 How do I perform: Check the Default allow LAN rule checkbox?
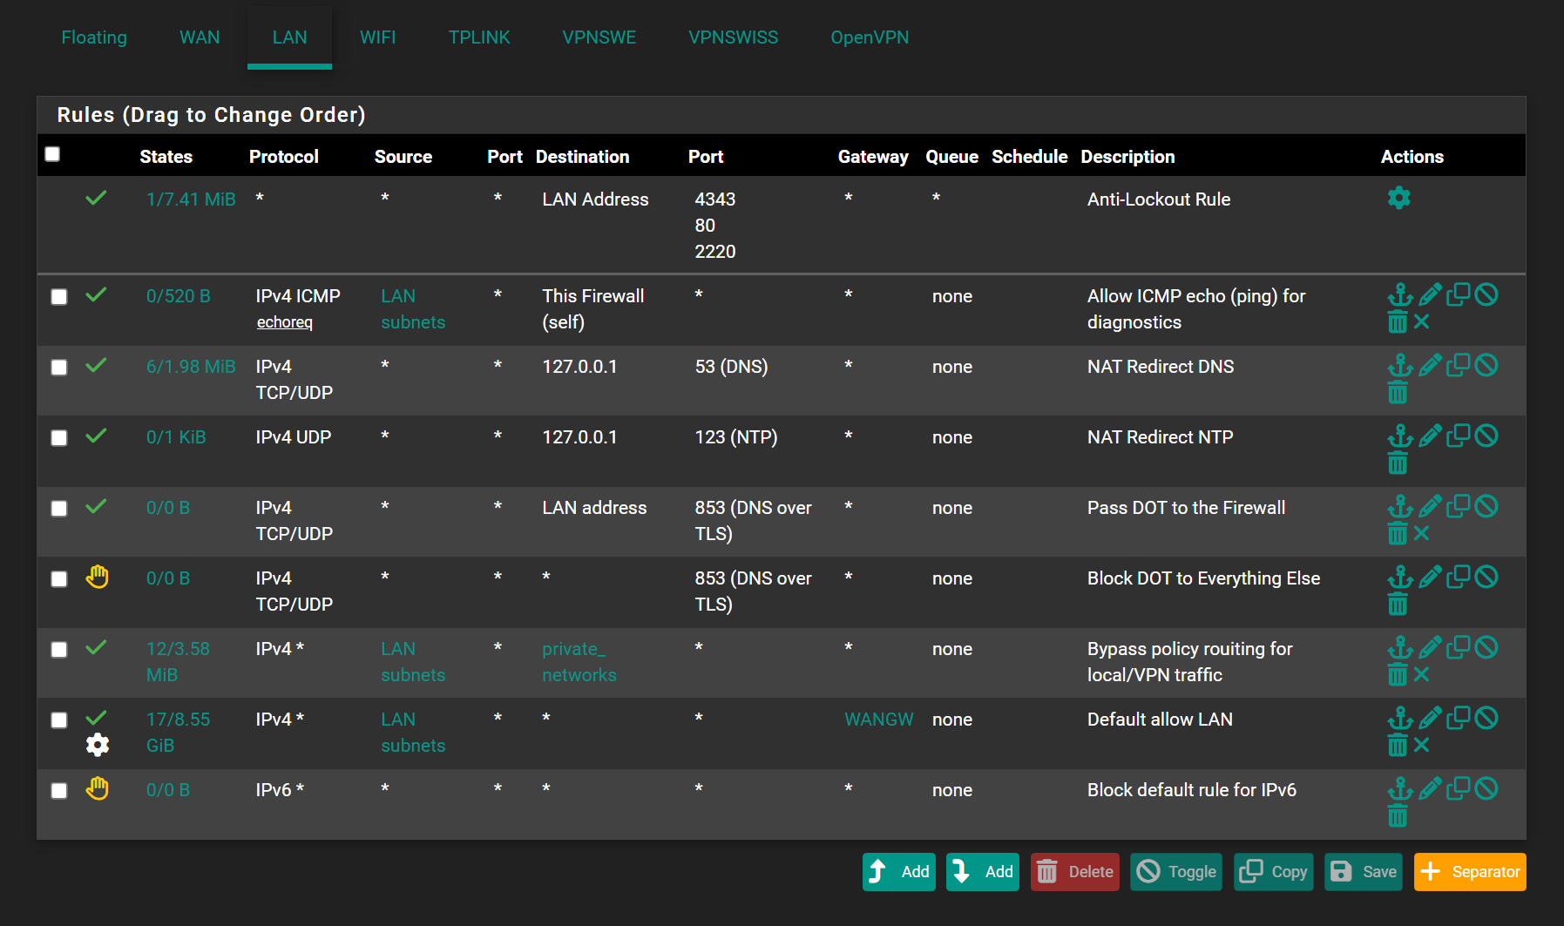point(59,720)
